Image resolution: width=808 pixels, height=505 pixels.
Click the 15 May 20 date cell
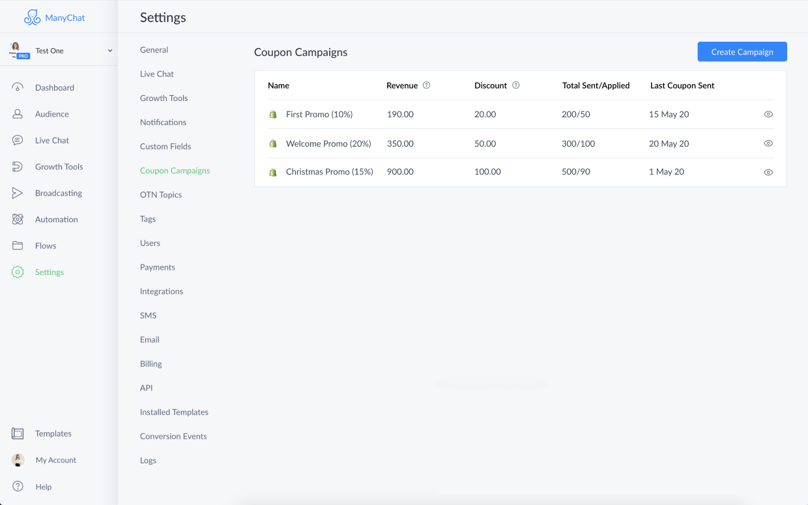(x=669, y=115)
